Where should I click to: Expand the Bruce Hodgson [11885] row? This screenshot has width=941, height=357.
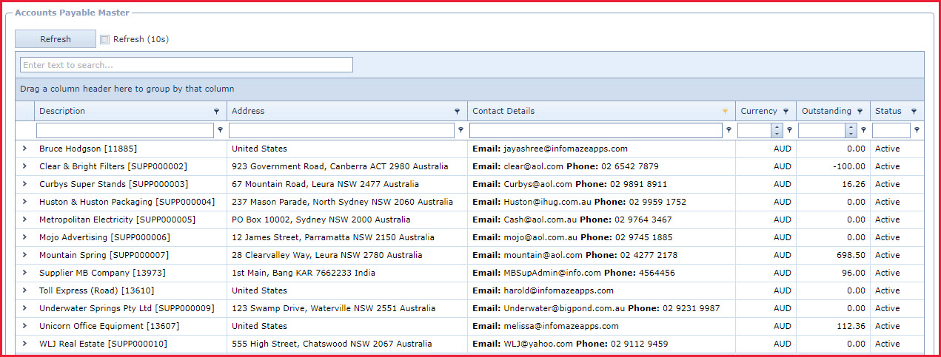24,149
